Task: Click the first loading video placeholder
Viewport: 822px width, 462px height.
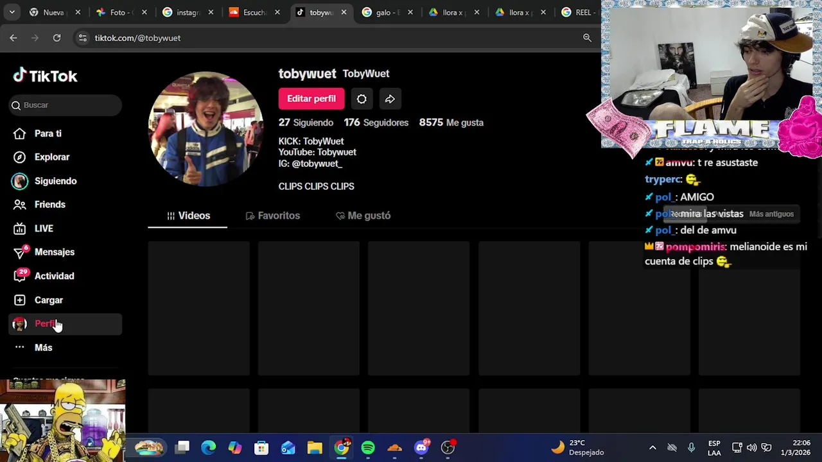Action: (x=199, y=308)
